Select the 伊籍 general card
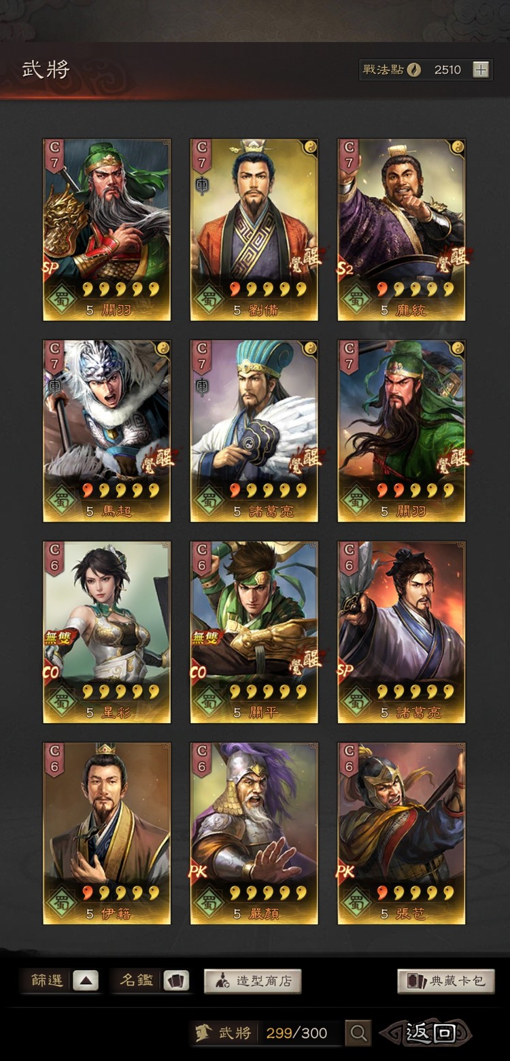This screenshot has height=1061, width=510. click(x=107, y=834)
